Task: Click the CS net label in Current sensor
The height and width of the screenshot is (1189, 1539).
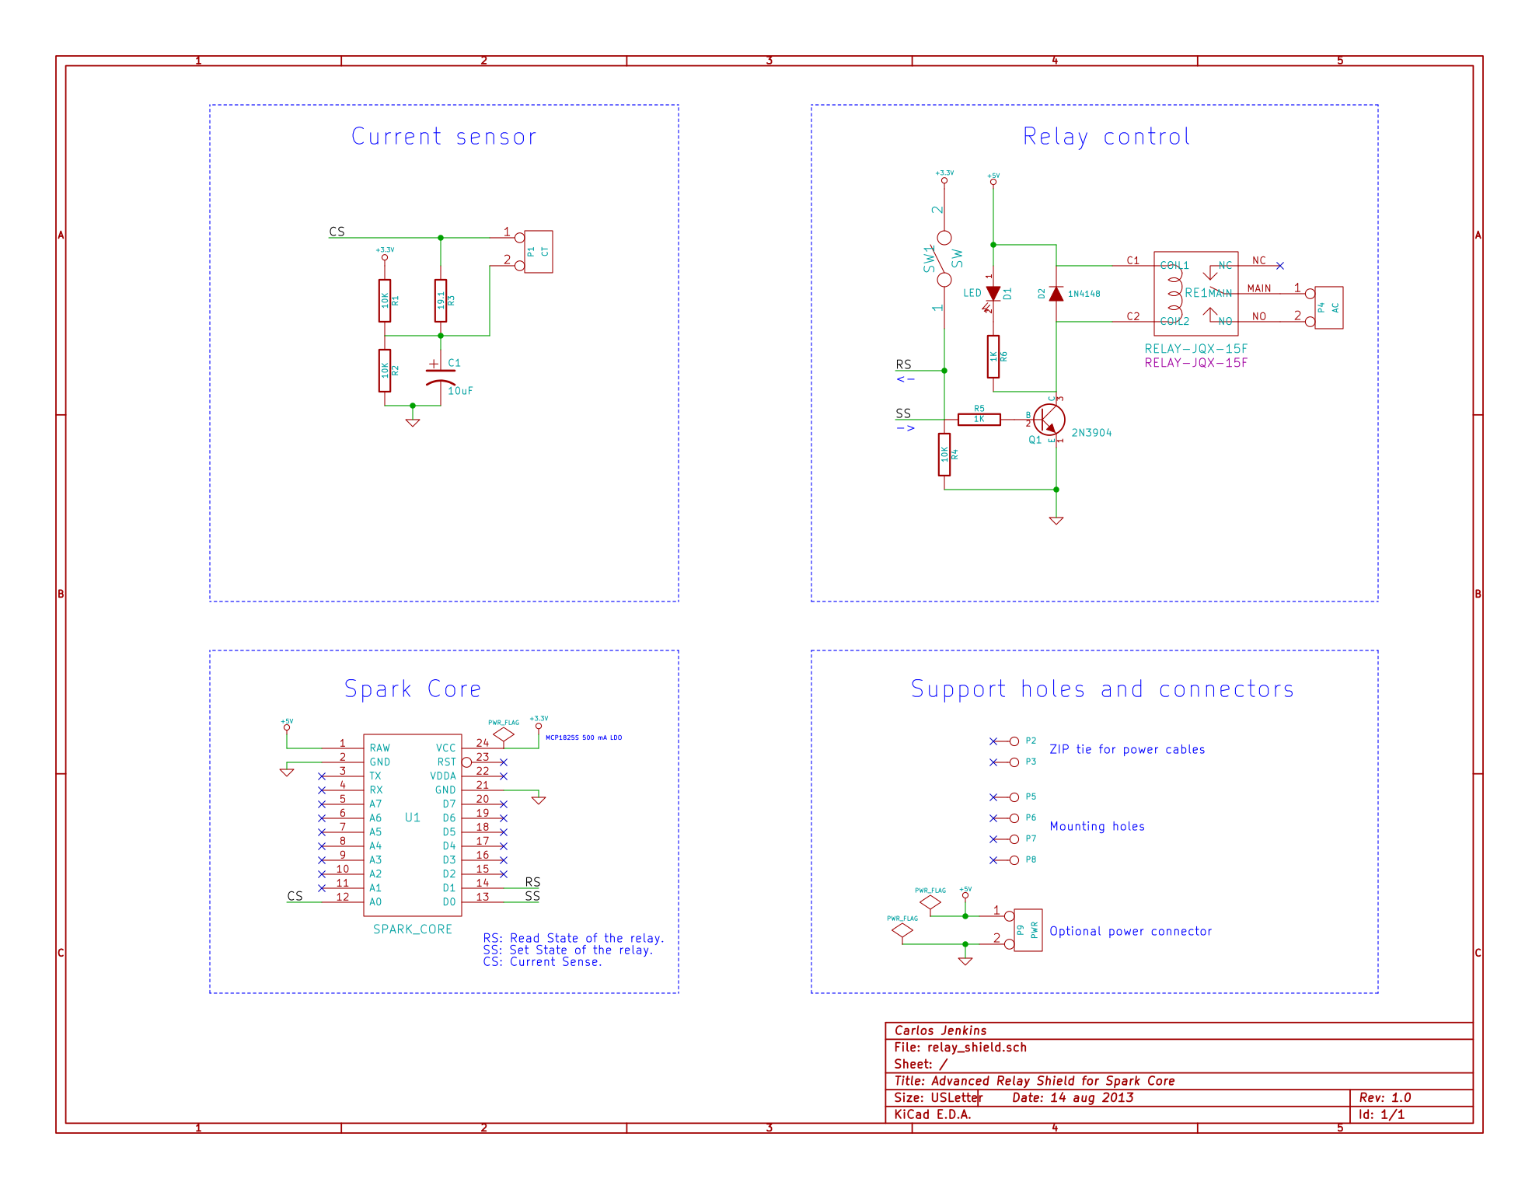Action: 337,232
